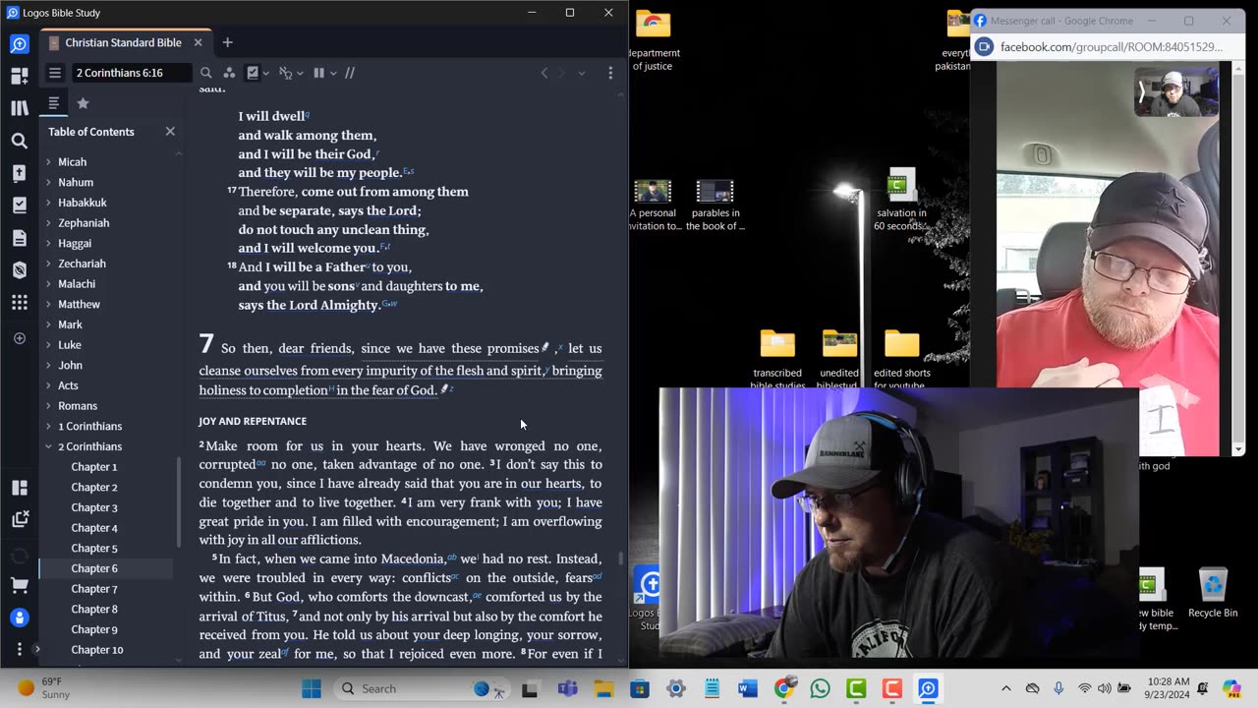Open the Layouts icon in left sidebar
The width and height of the screenshot is (1258, 708).
point(20,488)
